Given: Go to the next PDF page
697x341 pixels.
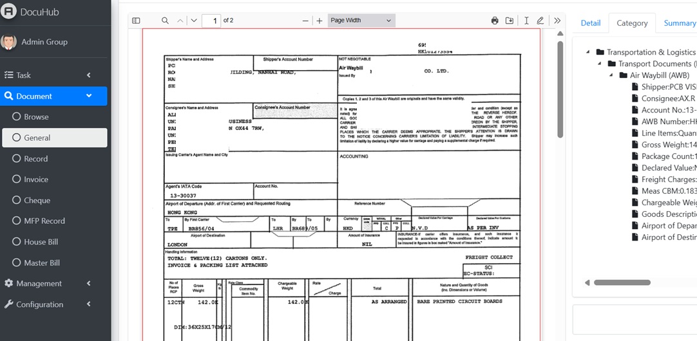Looking at the screenshot, I should 194,21.
